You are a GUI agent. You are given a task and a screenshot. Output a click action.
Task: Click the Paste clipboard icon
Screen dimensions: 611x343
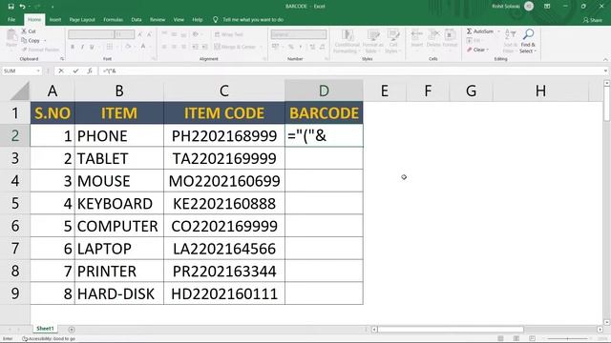click(x=11, y=38)
